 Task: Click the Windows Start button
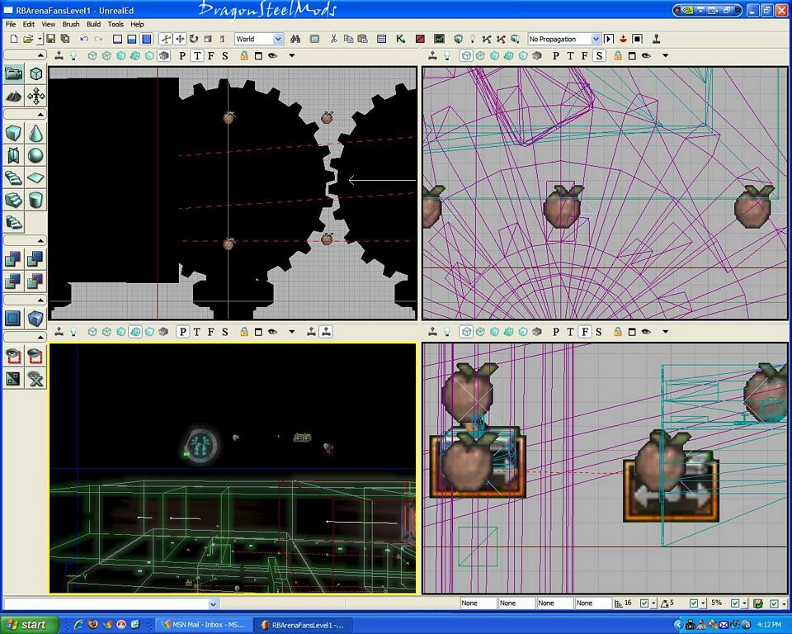[27, 625]
